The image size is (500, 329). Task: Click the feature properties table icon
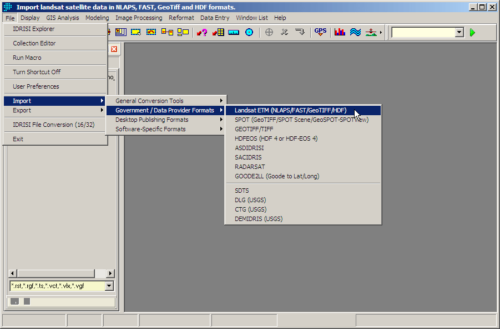pyautogui.click(x=218, y=32)
